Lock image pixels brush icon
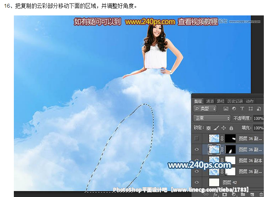This screenshot has width=270, height=197. tap(216, 128)
